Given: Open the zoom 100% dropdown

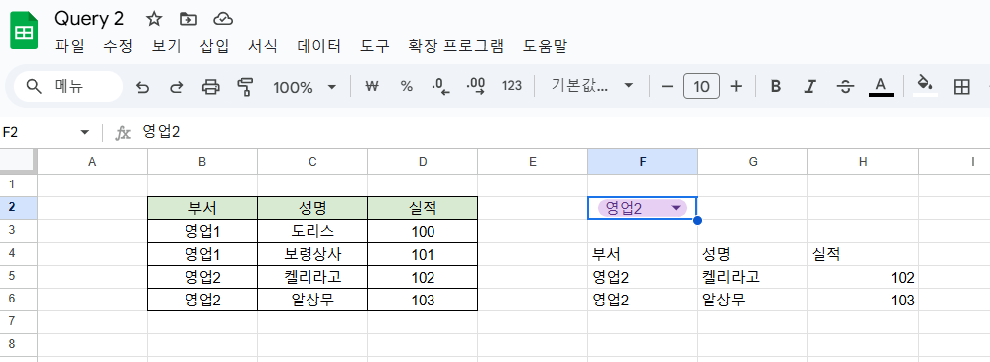Looking at the screenshot, I should point(305,87).
